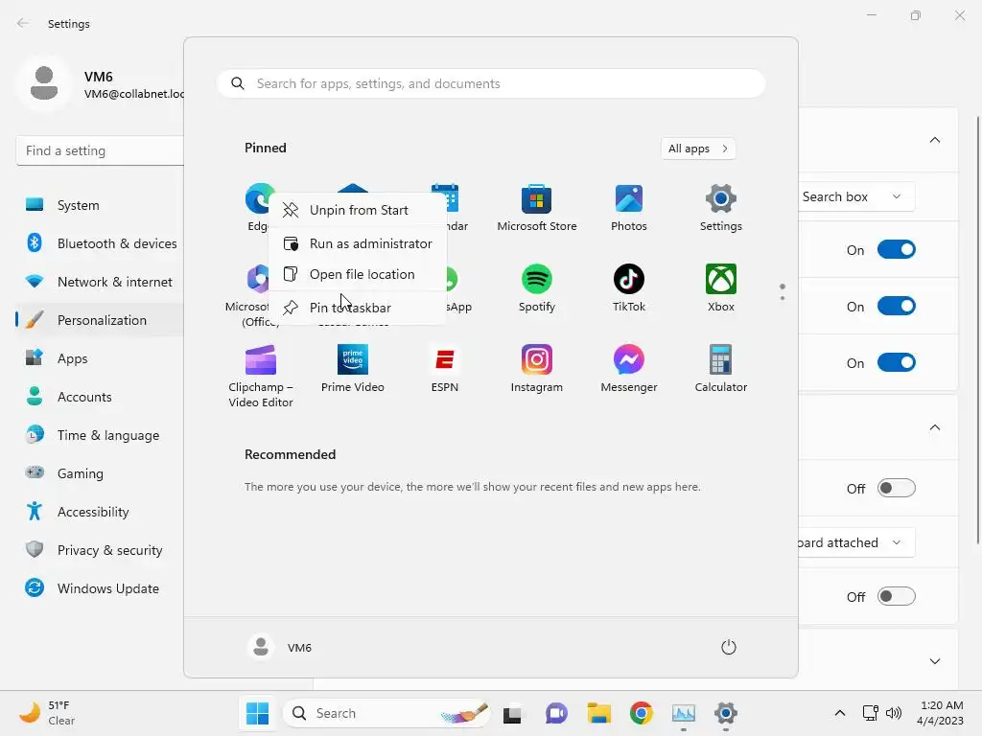Turn on the last Off toggle
The width and height of the screenshot is (982, 736).
pos(897,596)
